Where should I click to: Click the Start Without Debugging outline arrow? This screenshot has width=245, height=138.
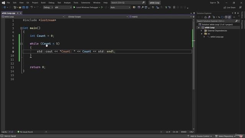102,7
